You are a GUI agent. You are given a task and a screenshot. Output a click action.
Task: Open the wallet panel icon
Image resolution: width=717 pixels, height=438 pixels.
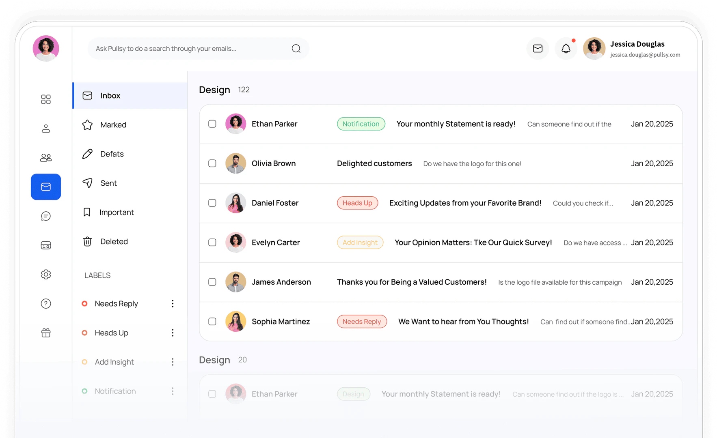pyautogui.click(x=45, y=245)
